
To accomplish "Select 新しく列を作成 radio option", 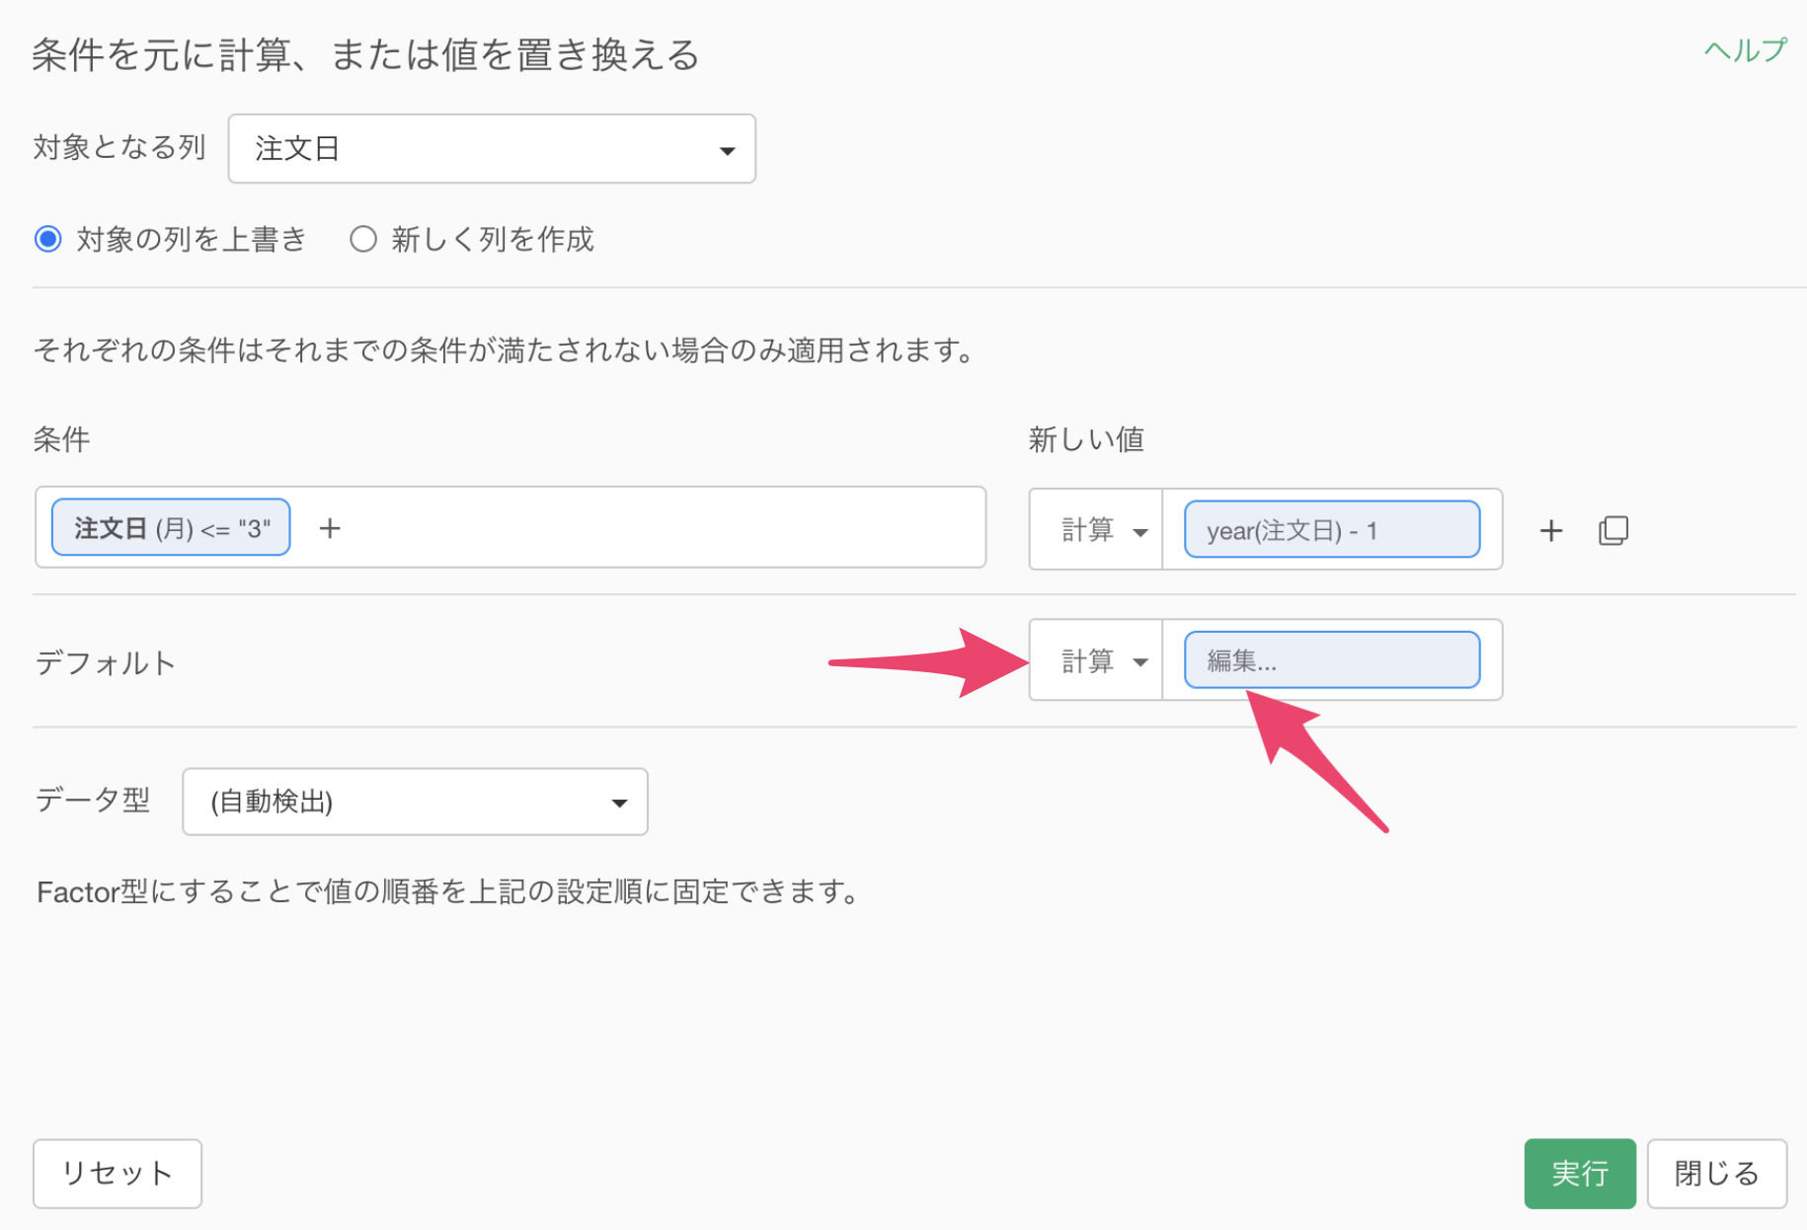I will pos(363,239).
